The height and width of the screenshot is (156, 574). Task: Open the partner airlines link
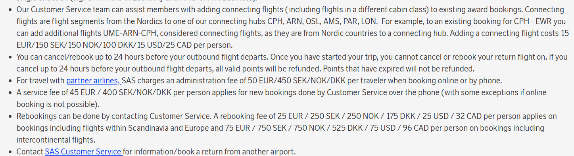[94, 81]
